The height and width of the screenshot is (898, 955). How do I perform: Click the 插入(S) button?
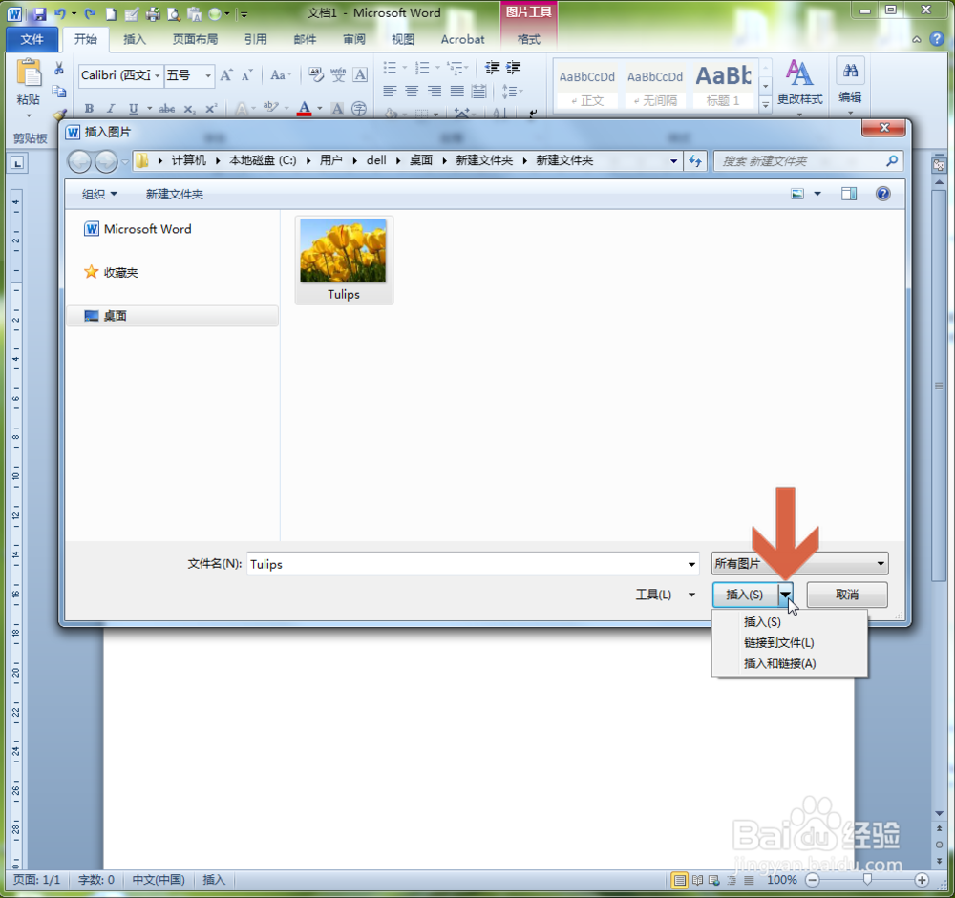(x=745, y=595)
